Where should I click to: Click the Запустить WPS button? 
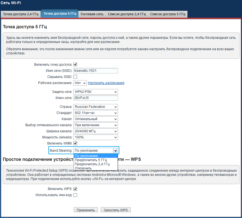point(115,210)
